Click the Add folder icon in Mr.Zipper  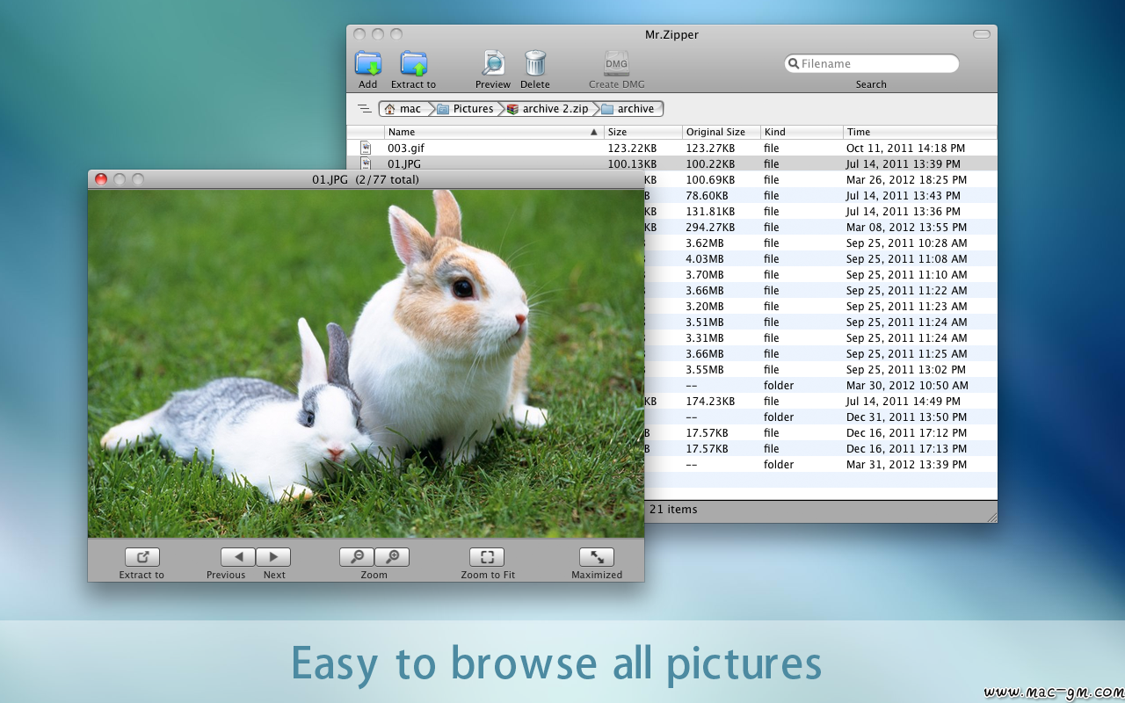368,63
